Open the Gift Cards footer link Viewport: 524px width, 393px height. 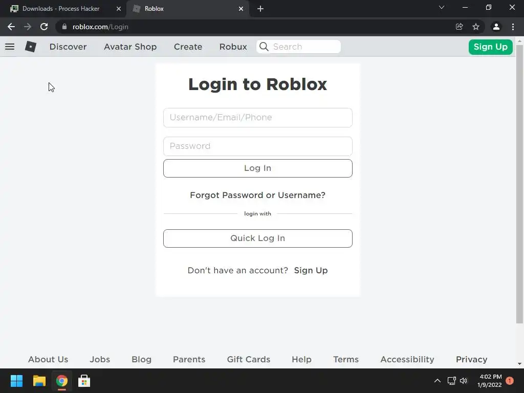249,359
